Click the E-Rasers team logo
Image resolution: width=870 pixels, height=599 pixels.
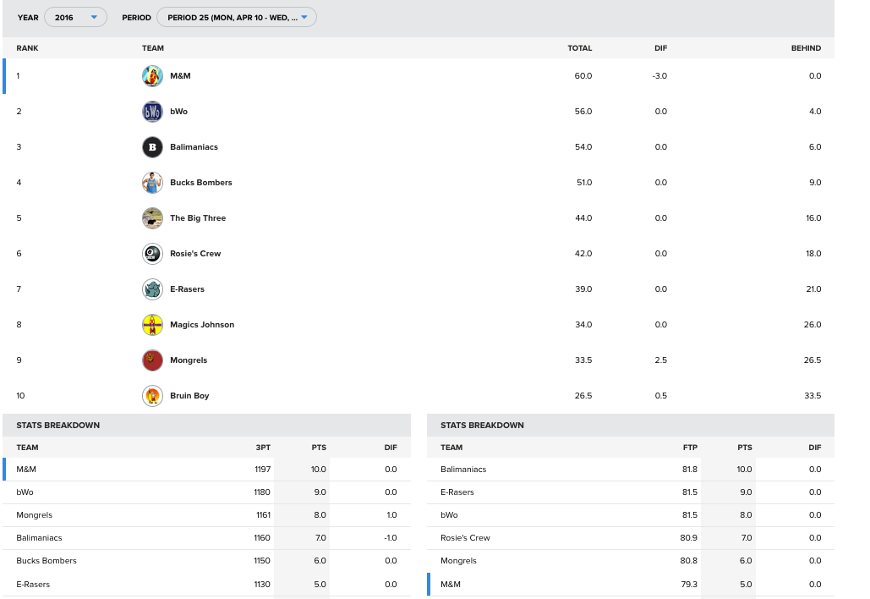pyautogui.click(x=152, y=289)
